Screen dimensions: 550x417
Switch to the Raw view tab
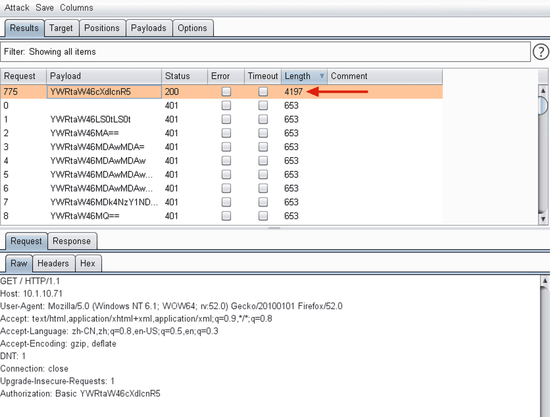coord(19,263)
